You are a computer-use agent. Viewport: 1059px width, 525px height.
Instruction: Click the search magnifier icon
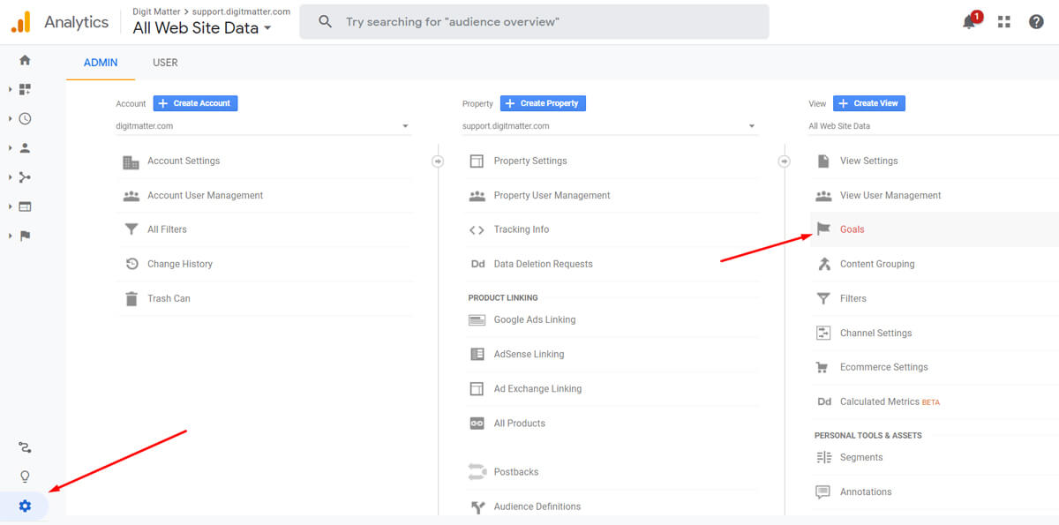(325, 21)
